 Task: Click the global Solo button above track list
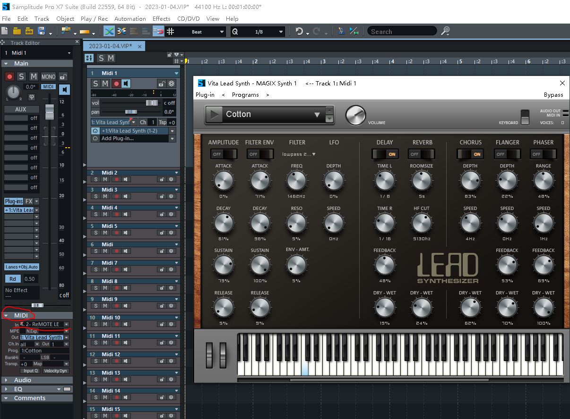[101, 58]
